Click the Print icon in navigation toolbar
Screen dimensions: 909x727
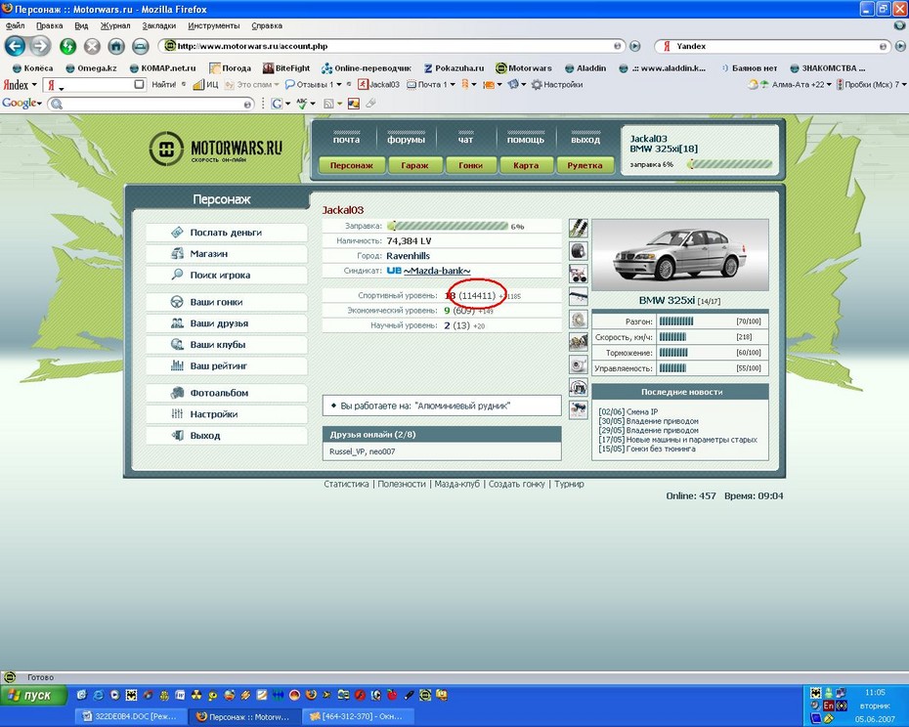coord(141,46)
